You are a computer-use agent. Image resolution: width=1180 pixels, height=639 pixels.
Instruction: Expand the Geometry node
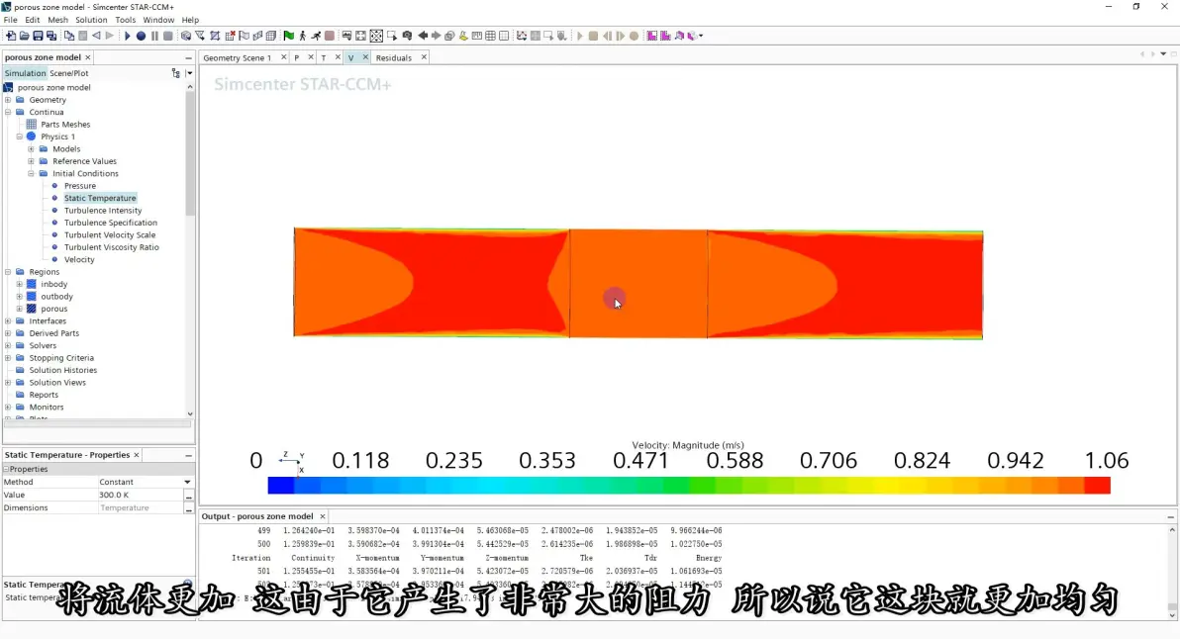(8, 99)
